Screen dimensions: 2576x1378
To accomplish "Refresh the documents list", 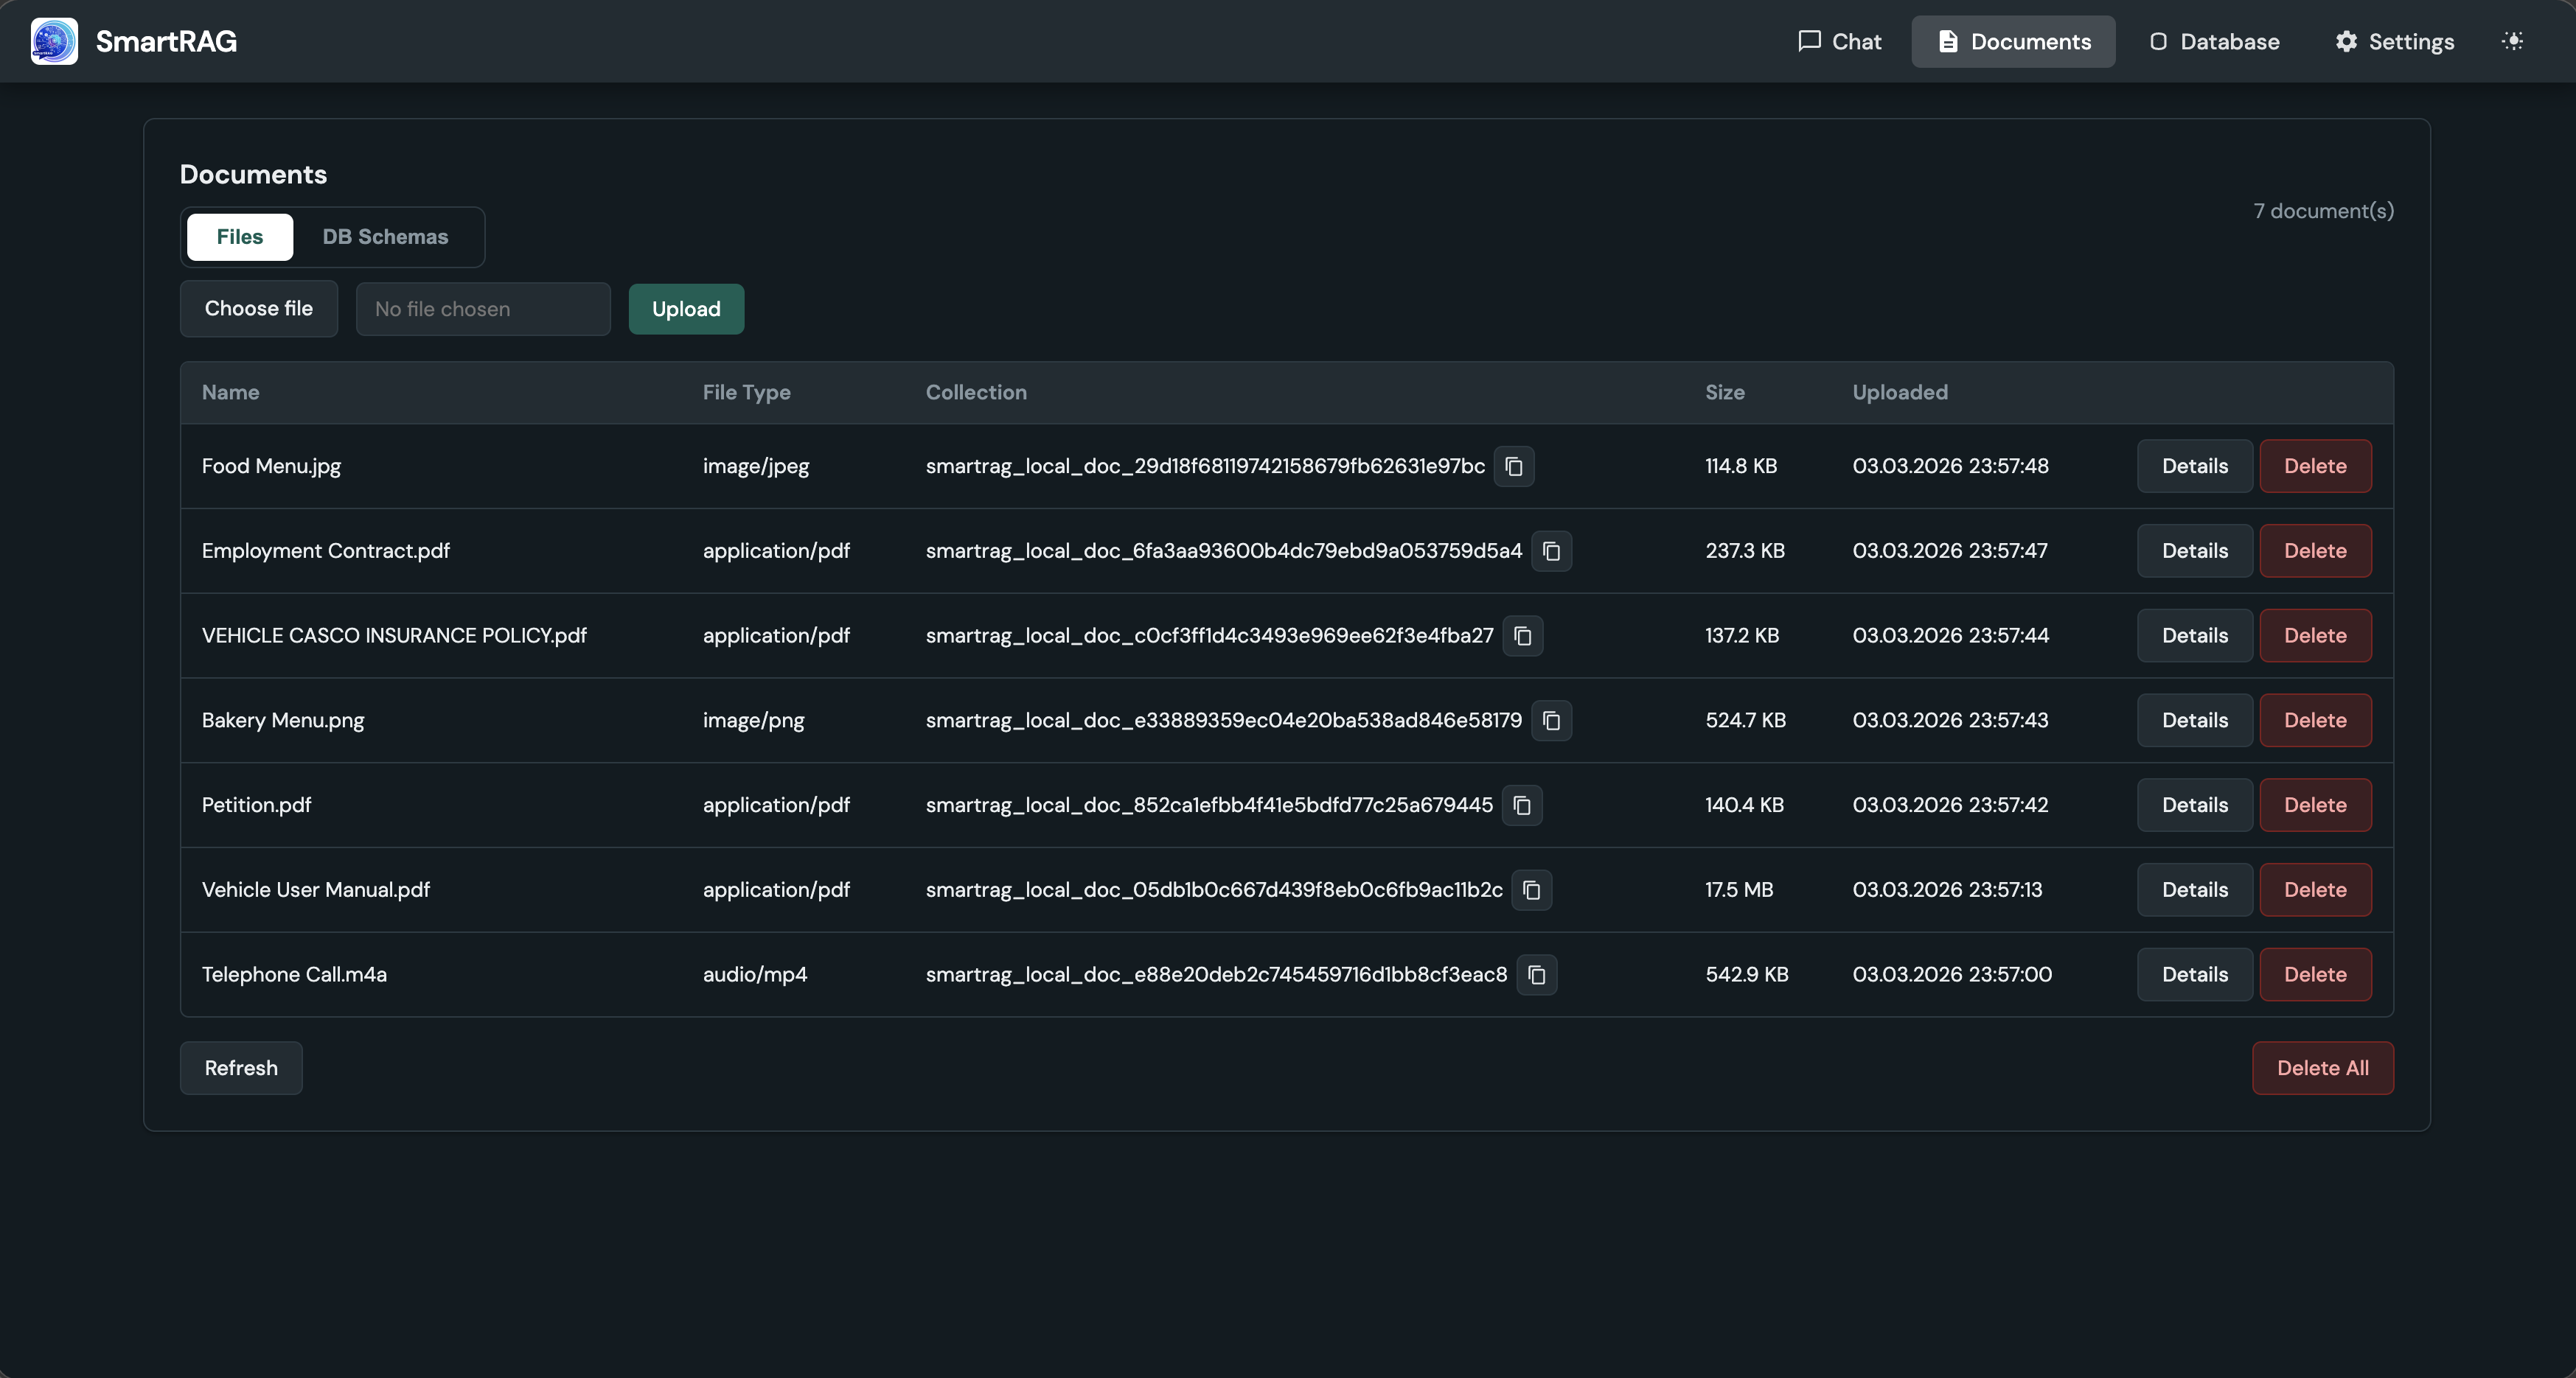I will (x=241, y=1069).
